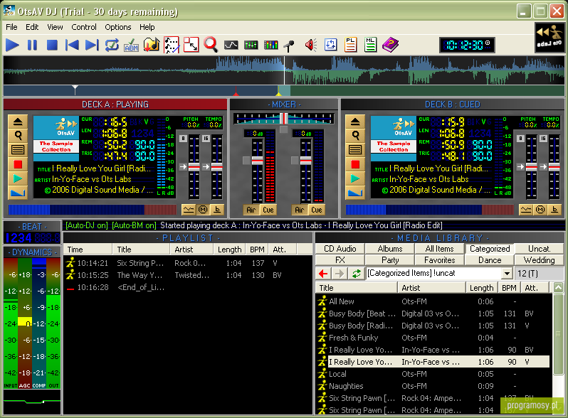The width and height of the screenshot is (568, 418).
Task: Open the FX category tab
Action: click(x=340, y=260)
